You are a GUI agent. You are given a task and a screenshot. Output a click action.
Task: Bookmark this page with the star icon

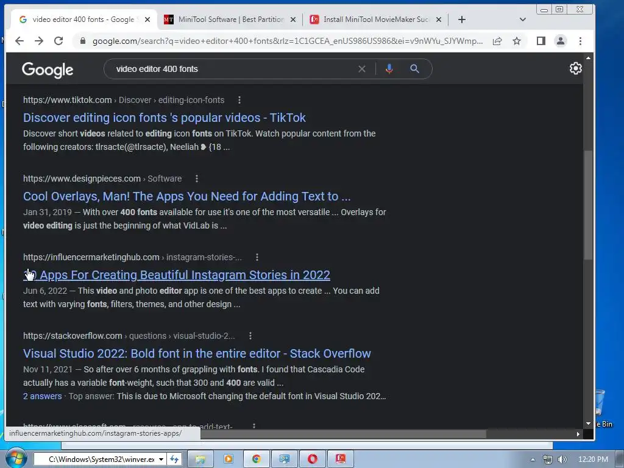(517, 41)
